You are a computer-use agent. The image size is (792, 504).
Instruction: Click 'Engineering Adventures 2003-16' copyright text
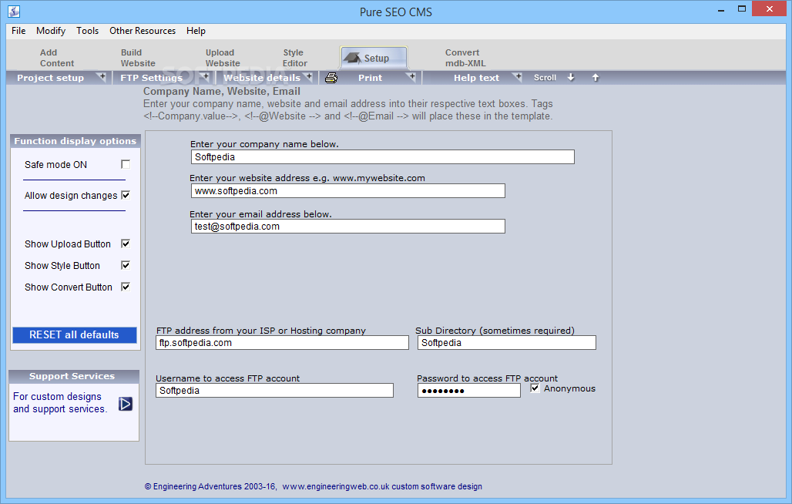click(210, 486)
